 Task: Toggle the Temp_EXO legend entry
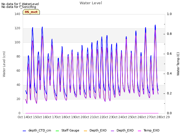(148, 130)
